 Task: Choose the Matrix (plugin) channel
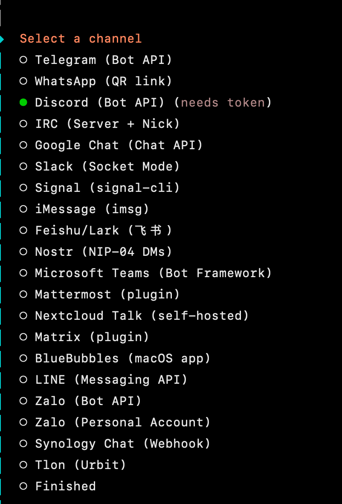tap(92, 337)
